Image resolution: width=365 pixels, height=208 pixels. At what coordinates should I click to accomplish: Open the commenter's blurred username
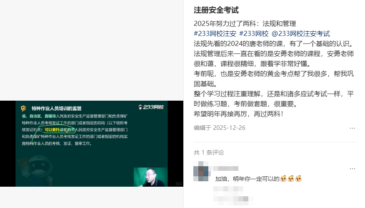tap(226, 168)
